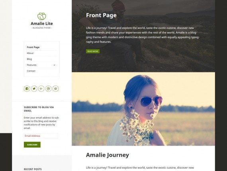The height and width of the screenshot is (171, 227).
Task: Click the Amalie Lite leaf logo
Action: 42,16
